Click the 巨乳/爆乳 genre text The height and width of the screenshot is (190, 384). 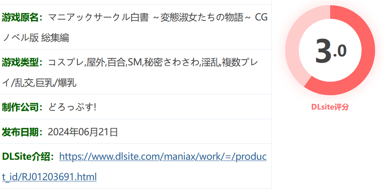pyautogui.click(x=56, y=83)
